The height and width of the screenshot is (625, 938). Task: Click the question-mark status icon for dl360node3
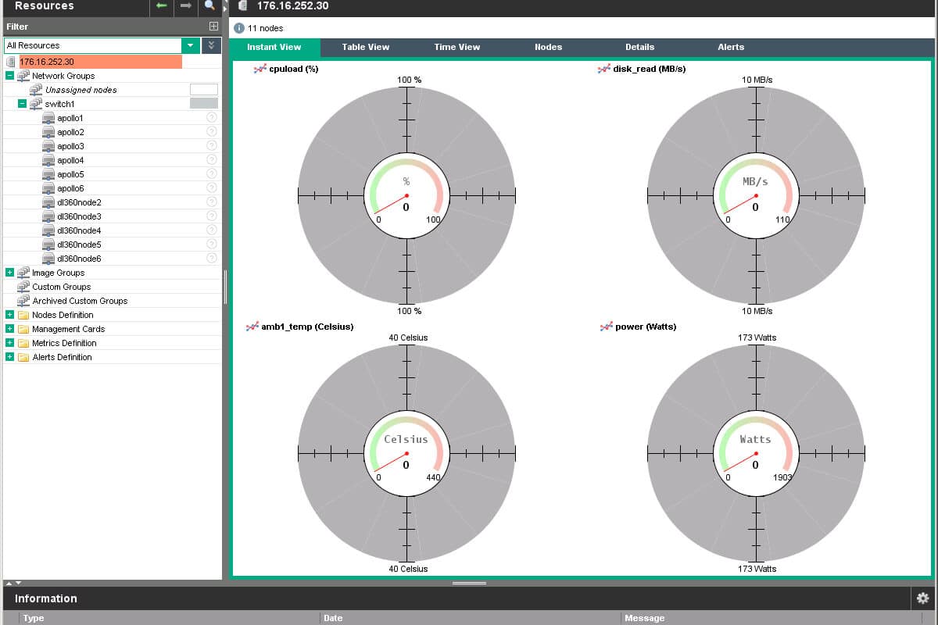tap(211, 216)
